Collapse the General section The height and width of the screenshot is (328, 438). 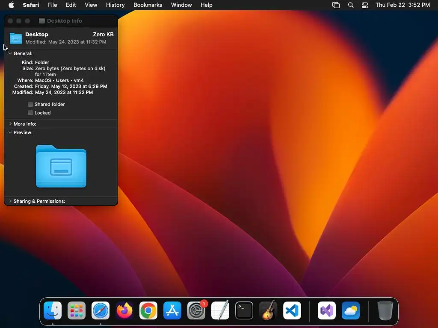[10, 53]
